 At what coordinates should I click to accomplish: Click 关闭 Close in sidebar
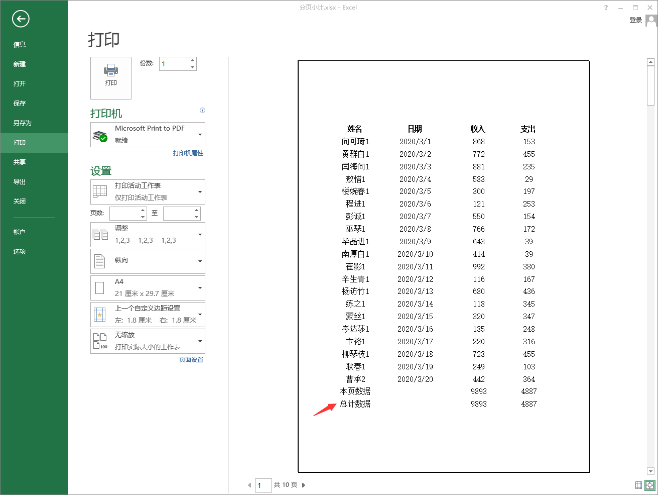tap(34, 202)
